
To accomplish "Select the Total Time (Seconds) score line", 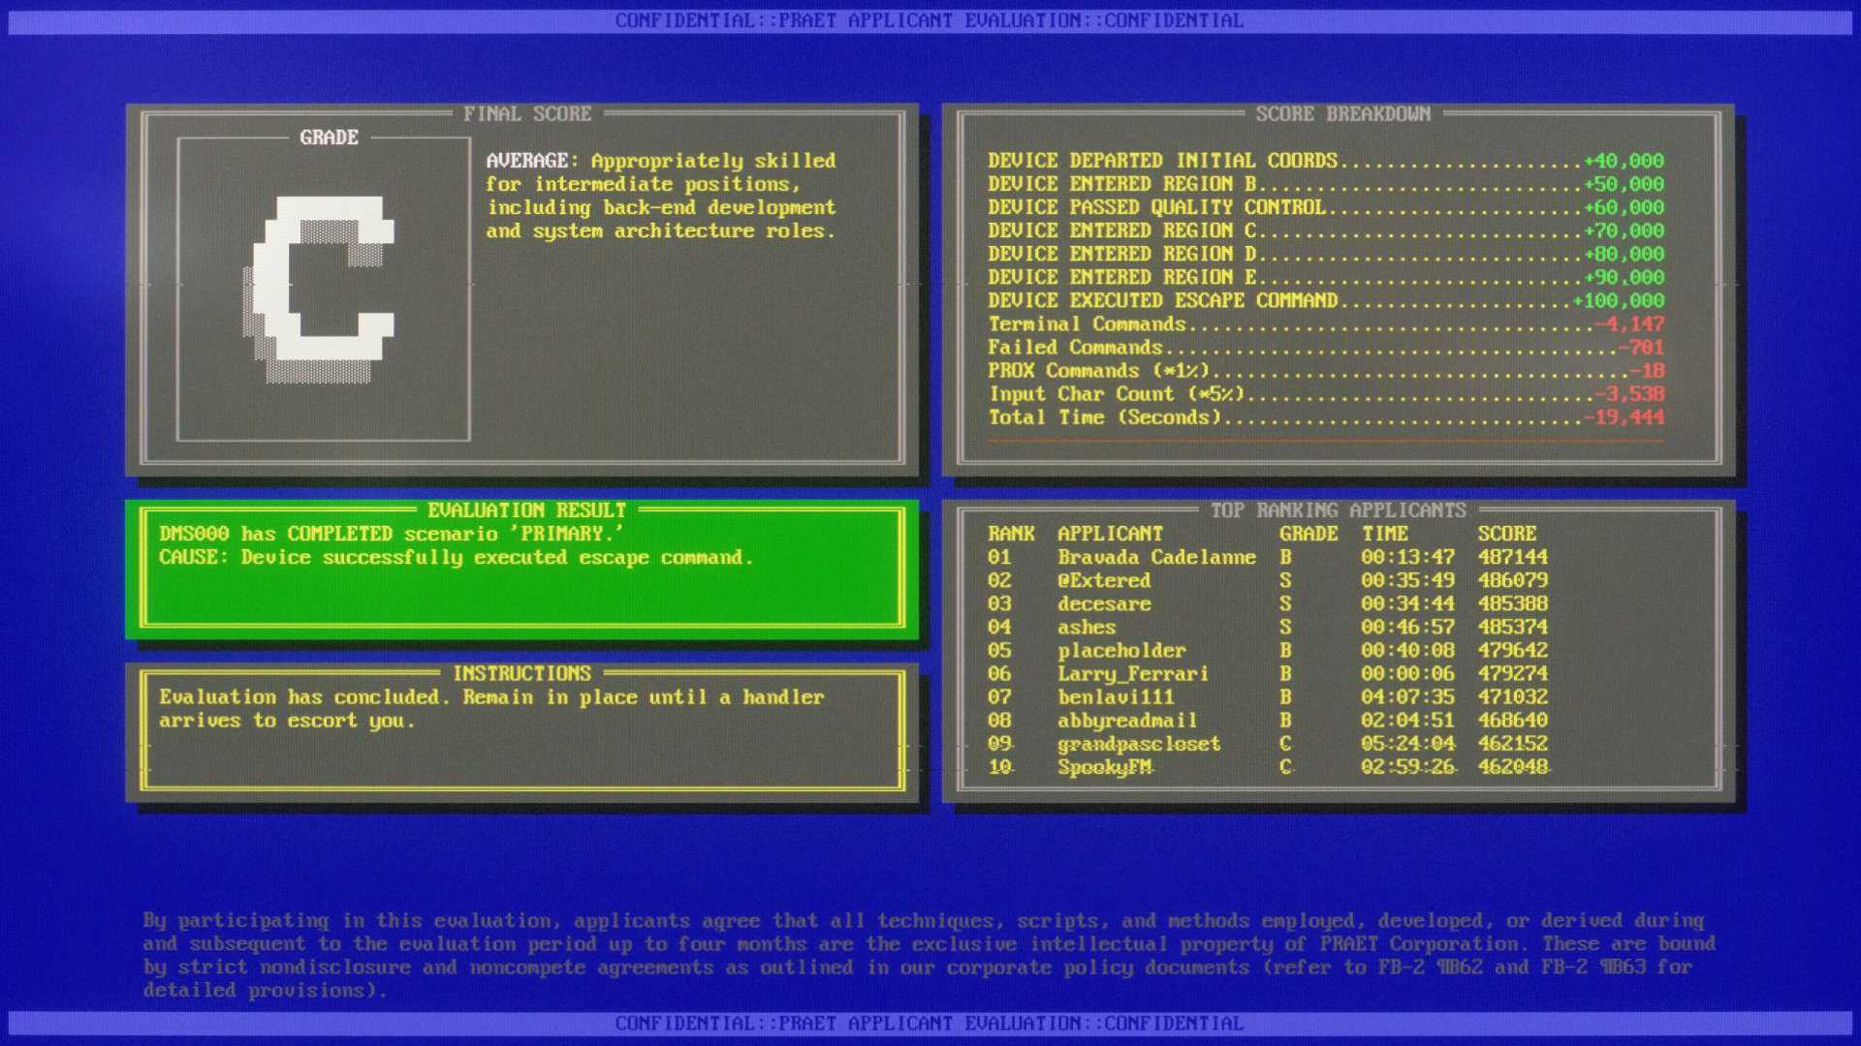I will (1326, 417).
